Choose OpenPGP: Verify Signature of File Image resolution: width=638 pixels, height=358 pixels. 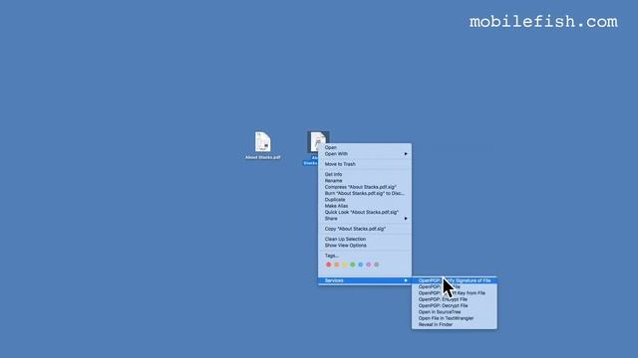[x=455, y=280]
